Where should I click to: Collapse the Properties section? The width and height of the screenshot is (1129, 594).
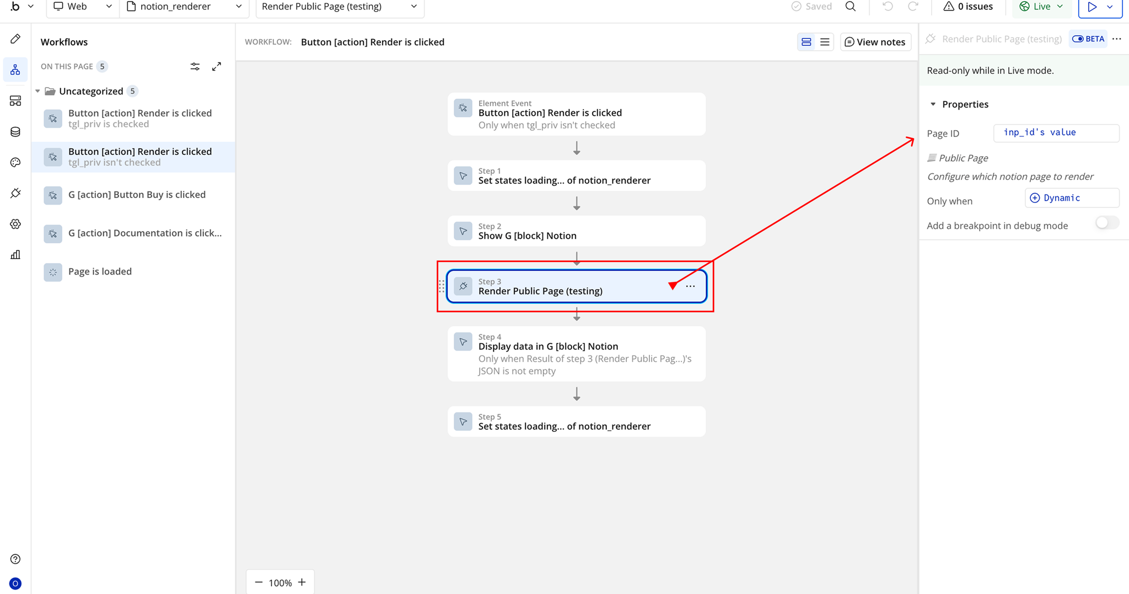[933, 104]
